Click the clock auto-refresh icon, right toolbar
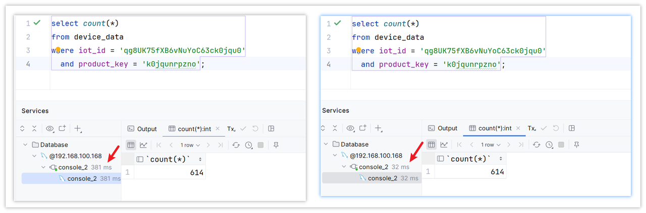Image resolution: width=646 pixels, height=213 pixels. (x=550, y=145)
